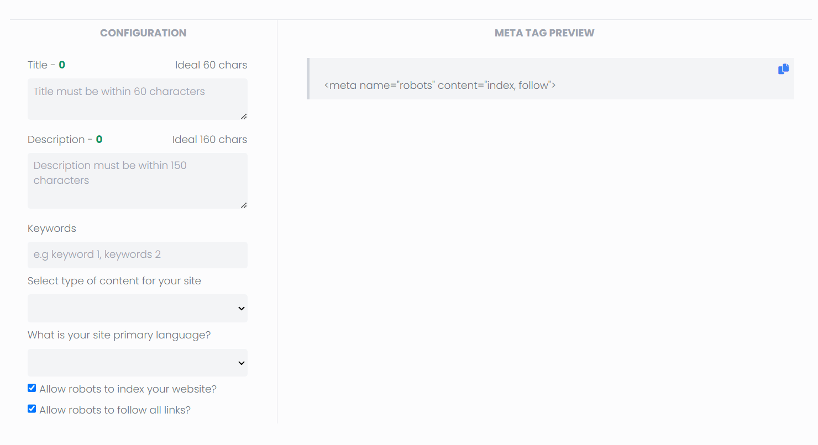Select the robots meta tag preview text
Image resolution: width=818 pixels, height=445 pixels.
(440, 85)
